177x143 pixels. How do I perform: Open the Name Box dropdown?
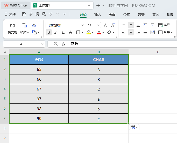(x=42, y=44)
